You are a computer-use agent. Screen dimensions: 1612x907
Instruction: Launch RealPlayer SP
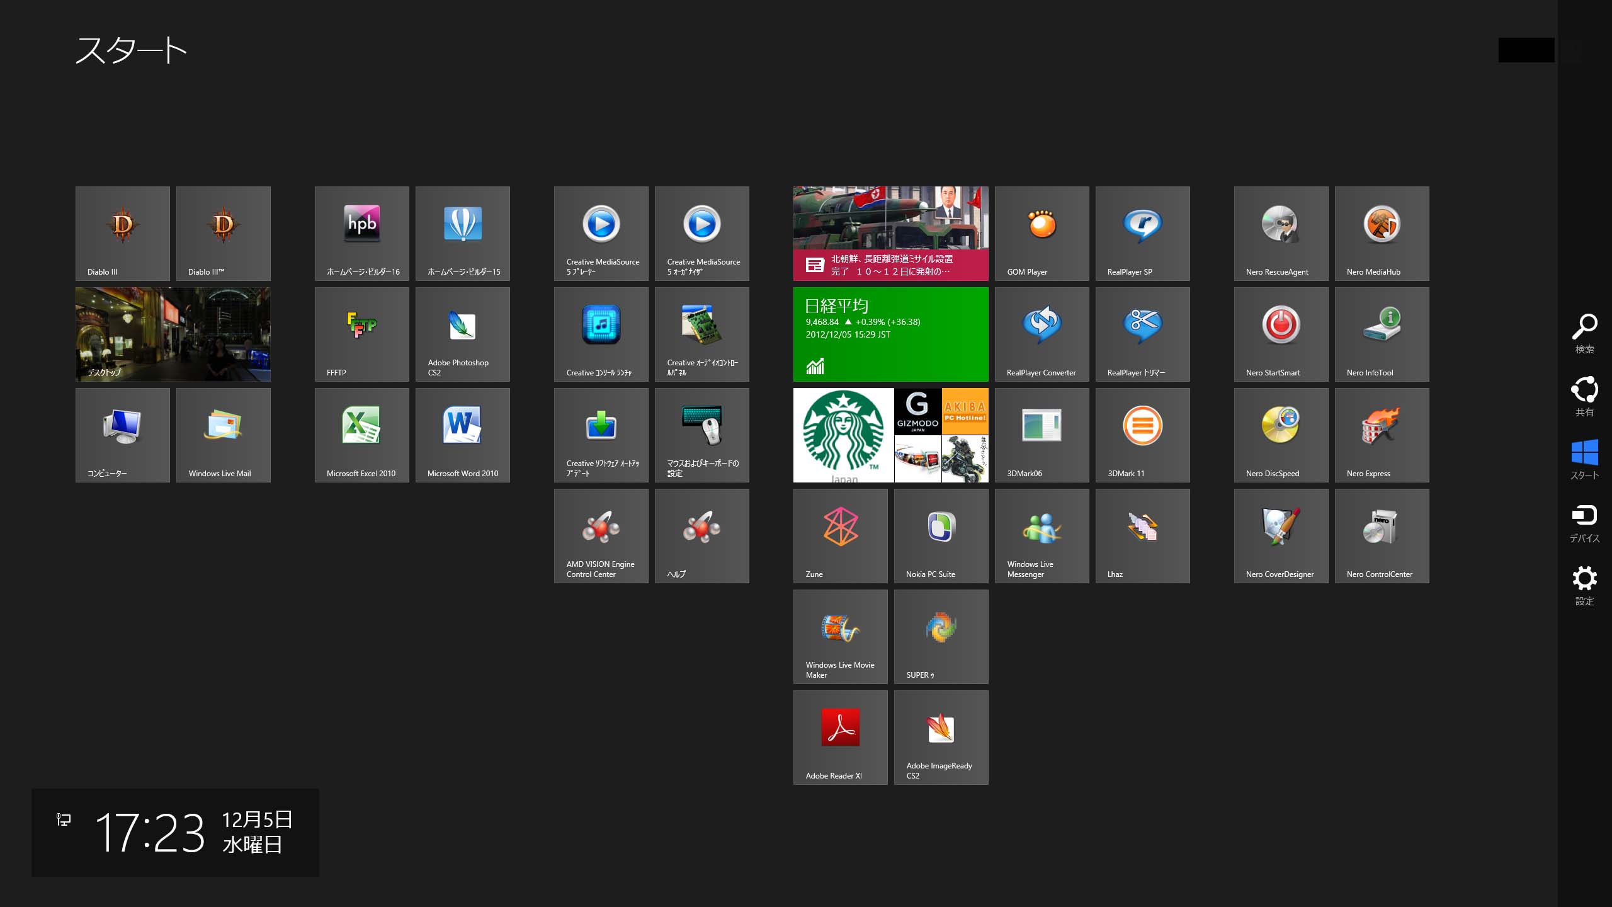[1143, 234]
